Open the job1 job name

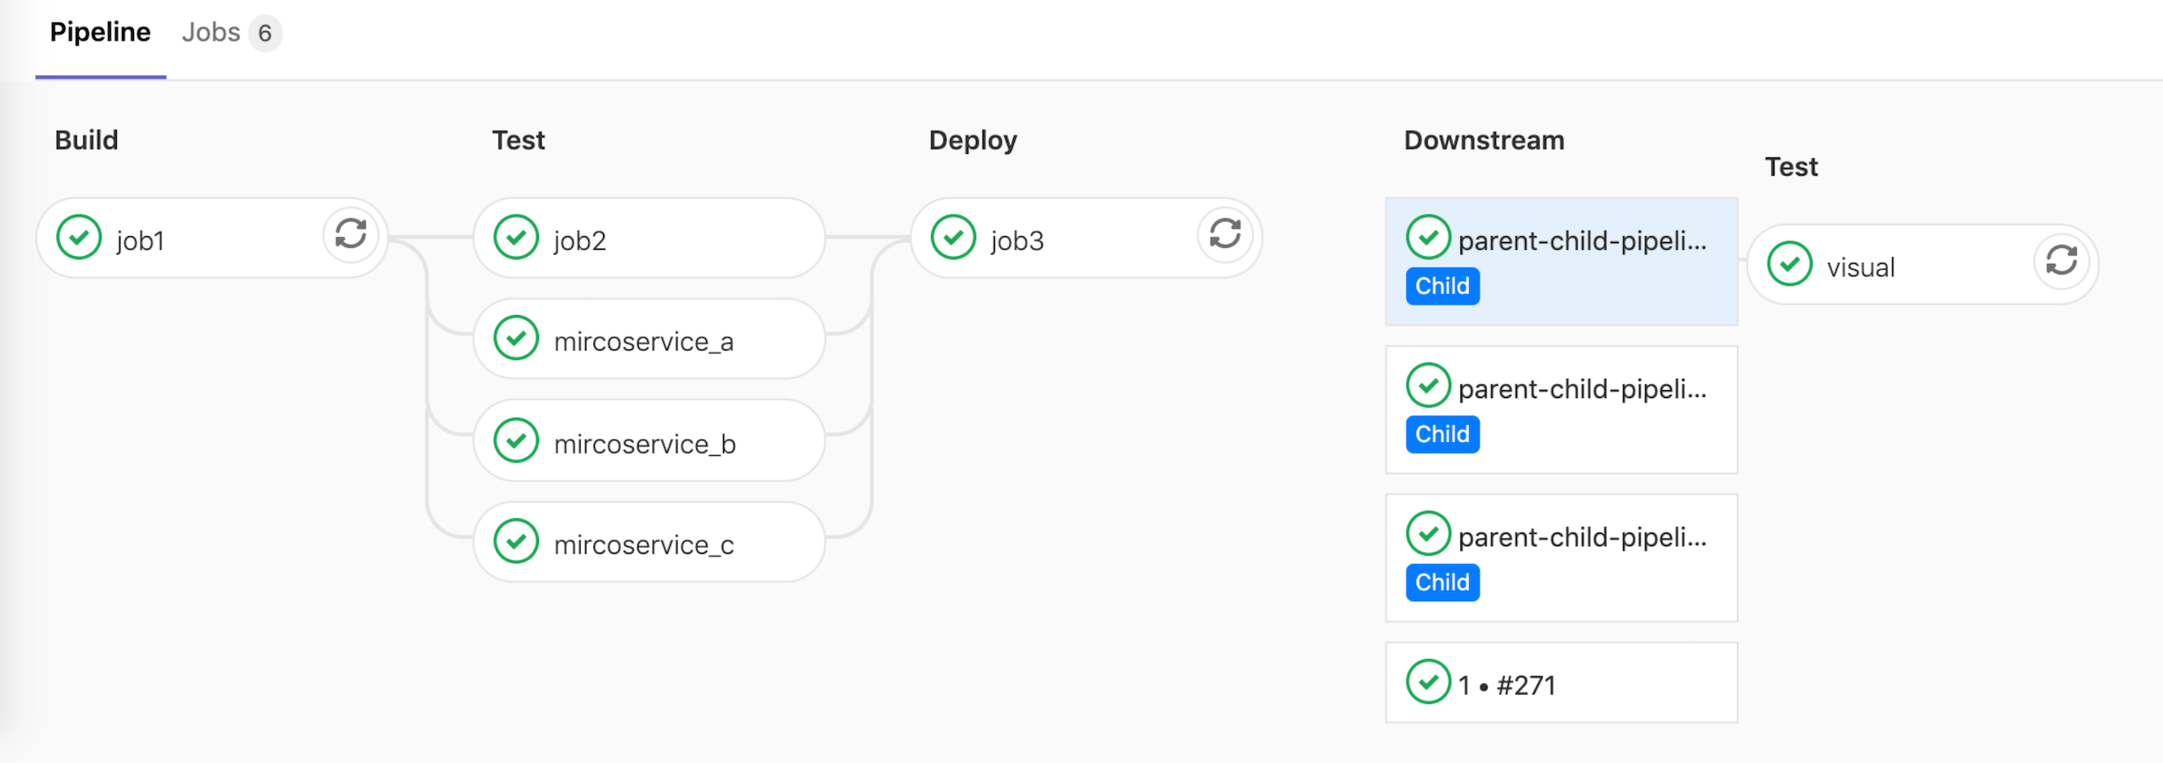tap(140, 240)
